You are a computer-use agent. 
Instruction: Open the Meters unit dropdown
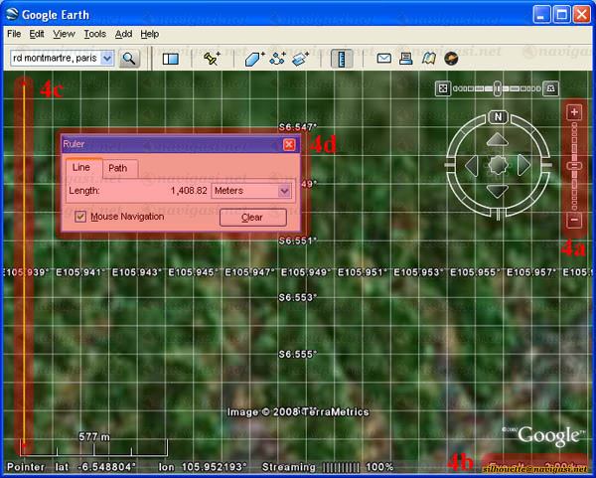(285, 190)
